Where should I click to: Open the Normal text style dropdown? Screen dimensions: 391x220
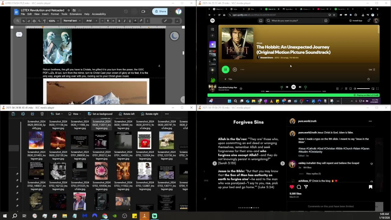[x=72, y=21]
